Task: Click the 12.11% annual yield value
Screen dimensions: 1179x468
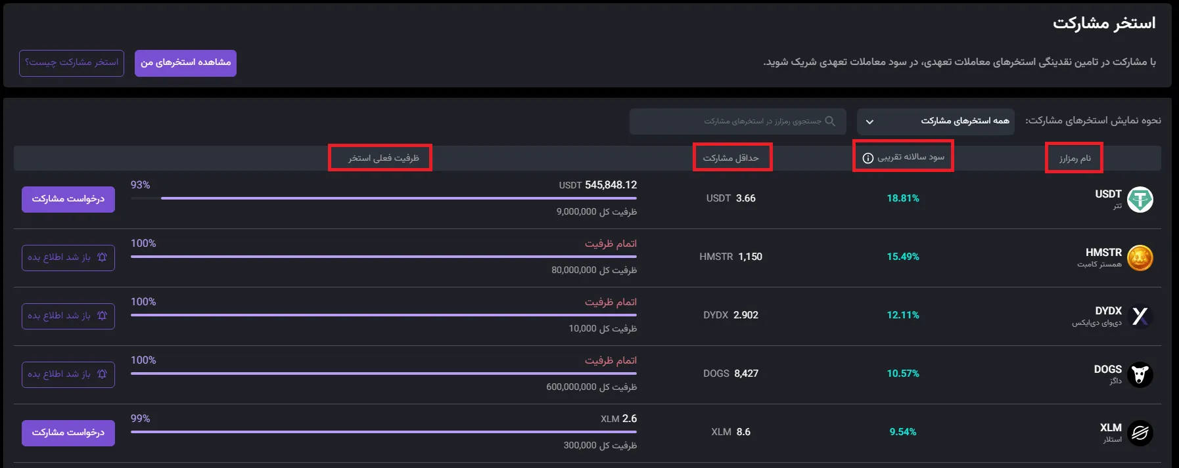Action: pos(903,315)
